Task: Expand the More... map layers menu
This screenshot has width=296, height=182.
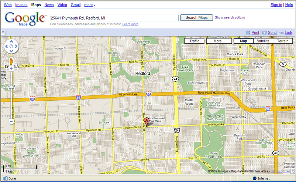Action: 218,41
